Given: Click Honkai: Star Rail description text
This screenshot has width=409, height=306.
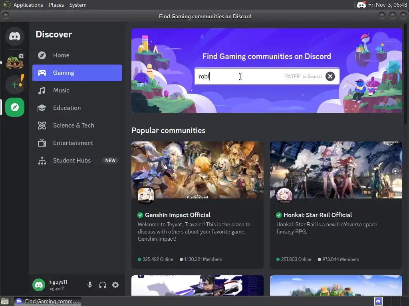Looking at the screenshot, I should (327, 228).
